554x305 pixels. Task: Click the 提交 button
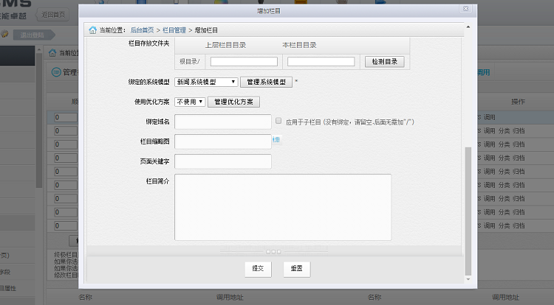258,269
